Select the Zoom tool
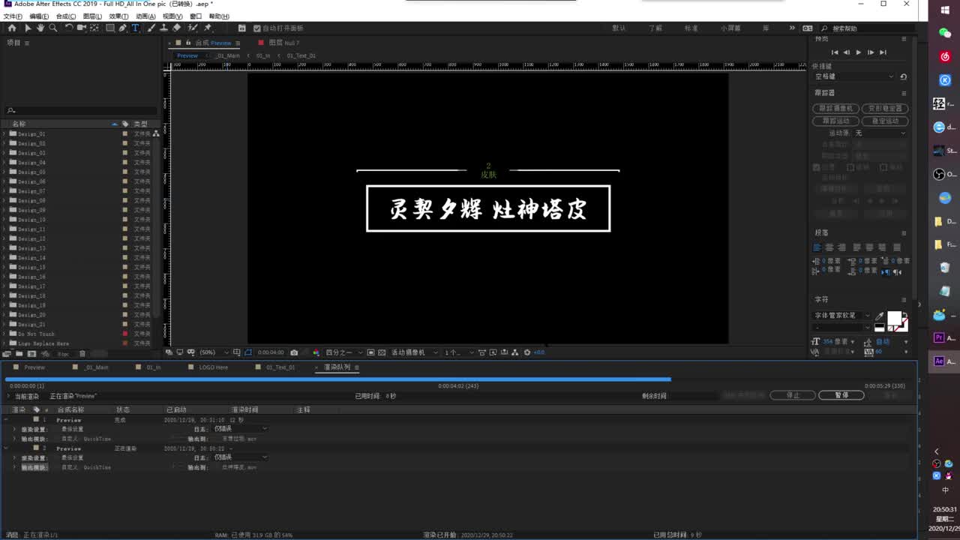This screenshot has width=960, height=540. [53, 28]
